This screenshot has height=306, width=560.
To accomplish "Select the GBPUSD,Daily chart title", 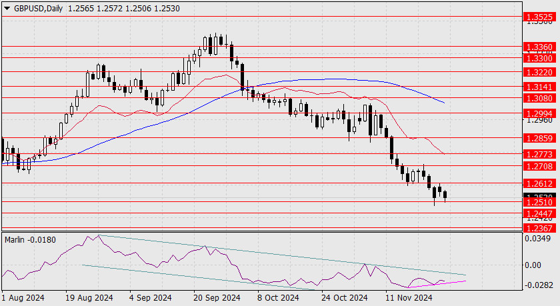I will (38, 8).
